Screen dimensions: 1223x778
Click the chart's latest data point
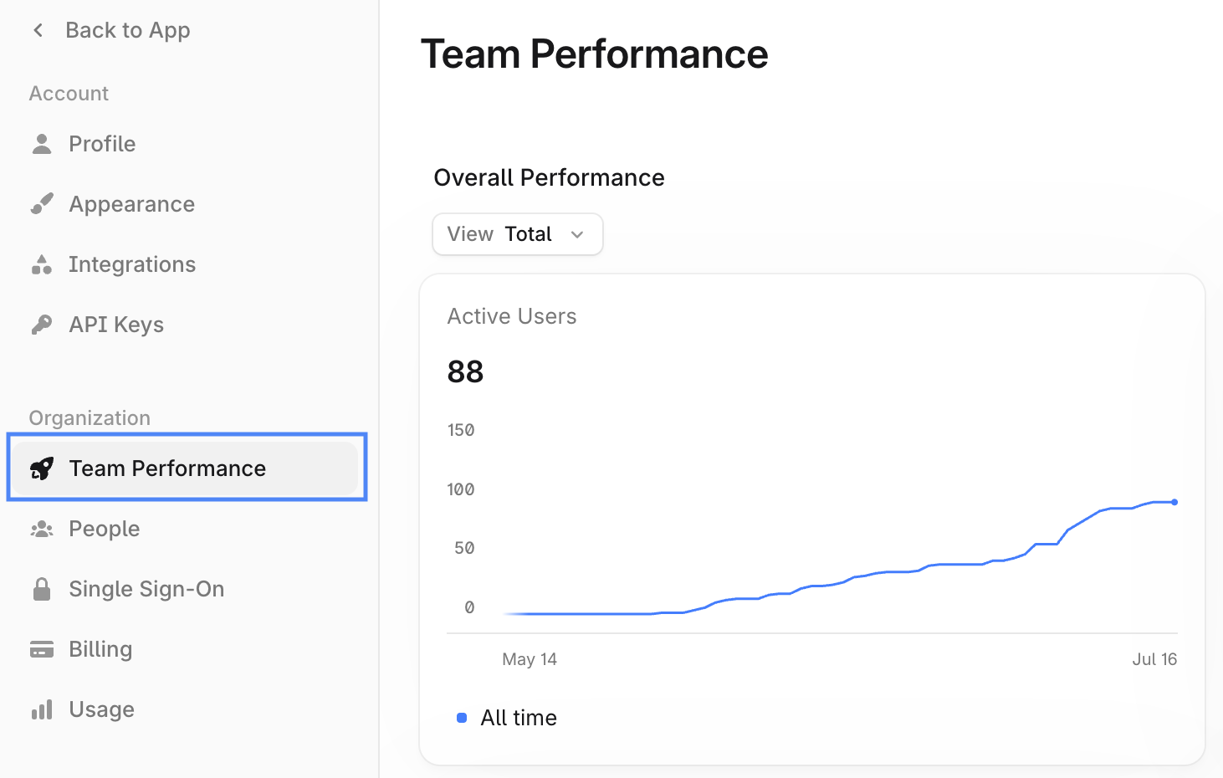coord(1174,502)
